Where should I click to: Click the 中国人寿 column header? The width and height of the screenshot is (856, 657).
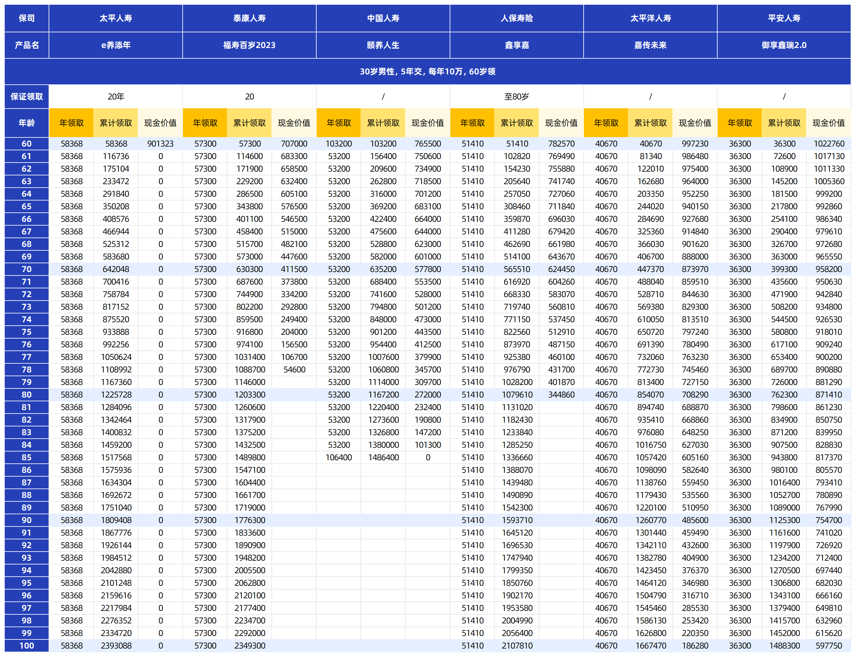[383, 18]
